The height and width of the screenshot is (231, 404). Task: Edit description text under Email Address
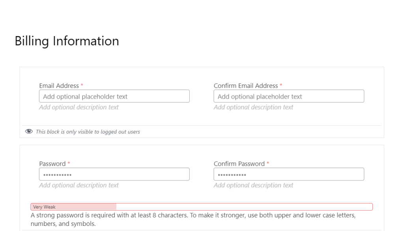79,107
